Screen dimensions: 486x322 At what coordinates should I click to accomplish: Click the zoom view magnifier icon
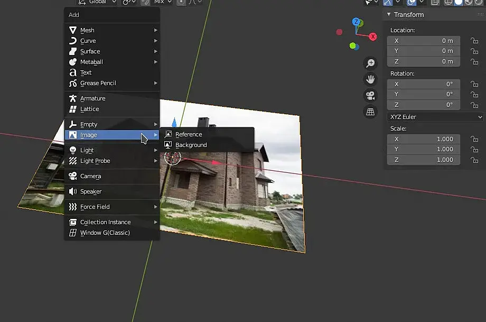(x=371, y=63)
